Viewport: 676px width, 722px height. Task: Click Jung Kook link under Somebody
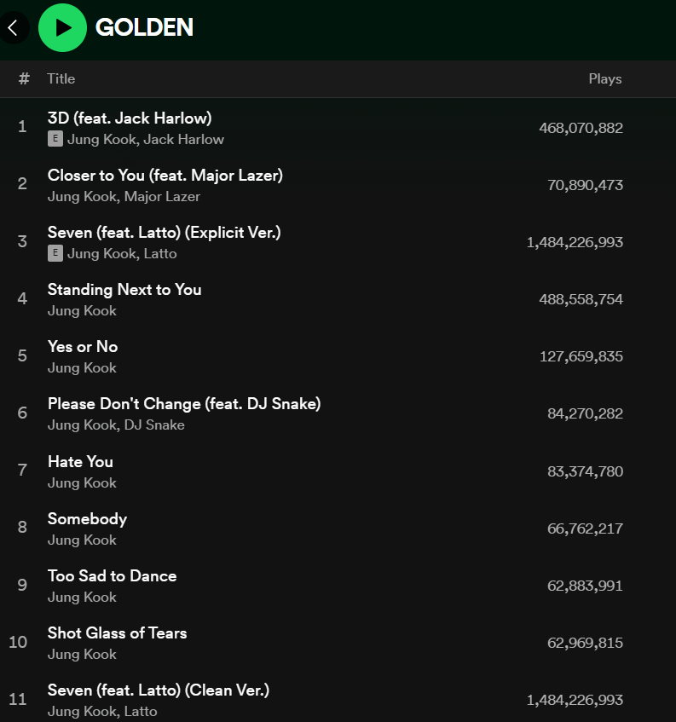pyautogui.click(x=82, y=540)
